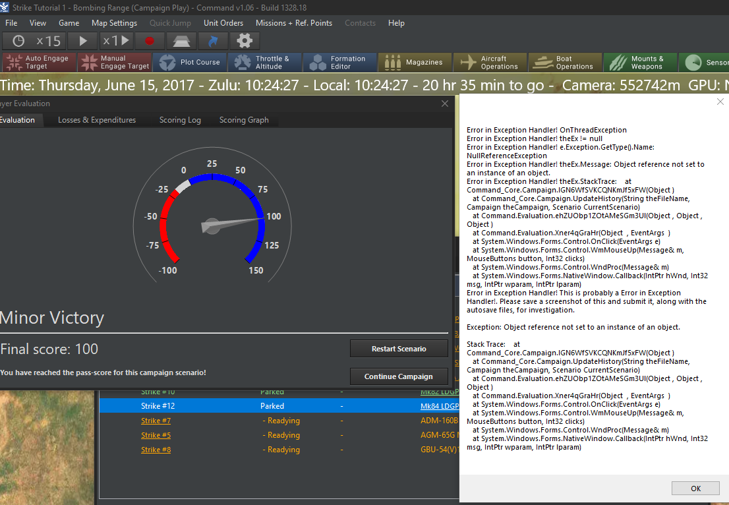The height and width of the screenshot is (505, 729).
Task: Click Manual Engage Target button
Action: (115, 63)
